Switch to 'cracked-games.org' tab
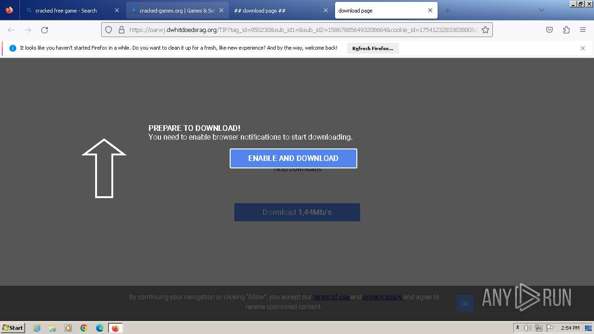594x334 pixels. 177,10
